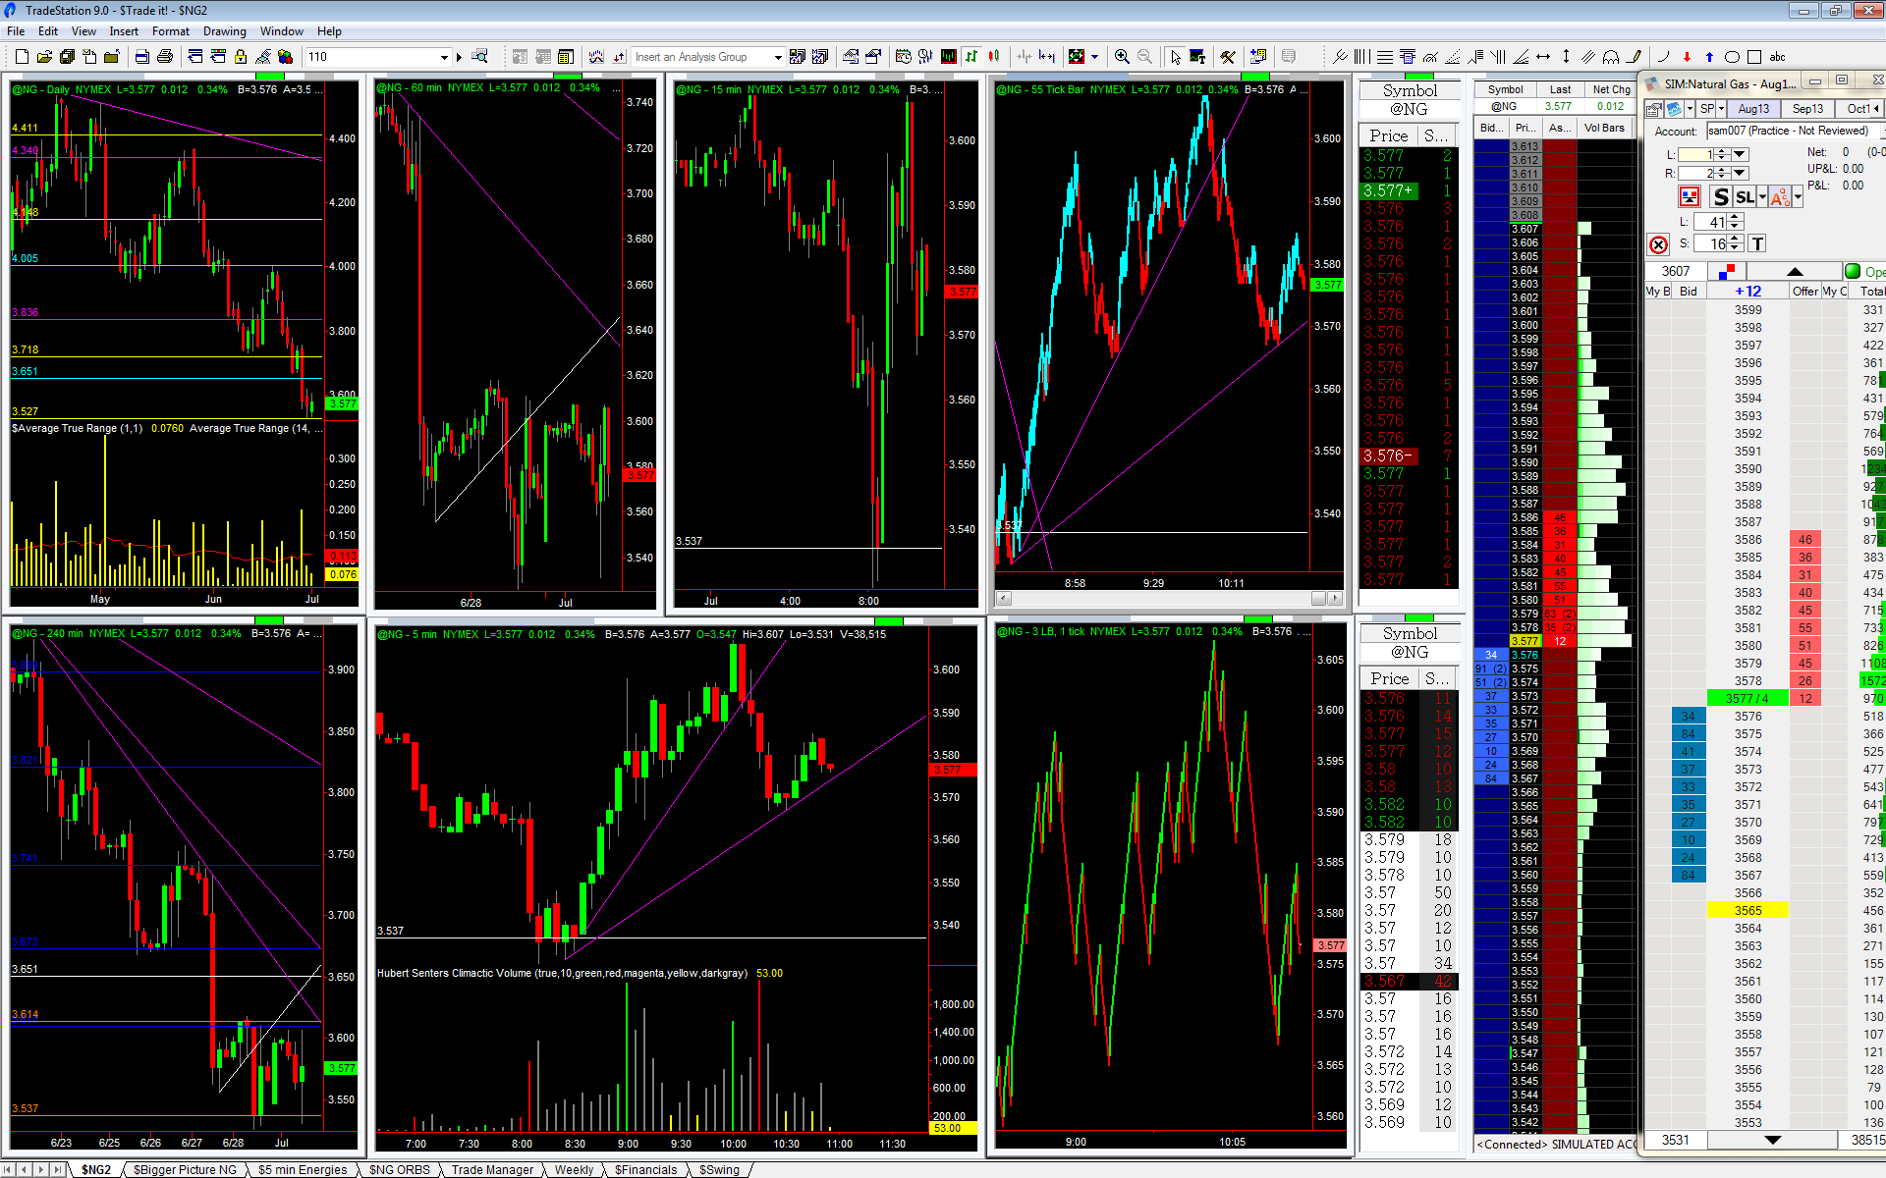Click the L quantity input field
The image size is (1886, 1178).
coord(1695,154)
